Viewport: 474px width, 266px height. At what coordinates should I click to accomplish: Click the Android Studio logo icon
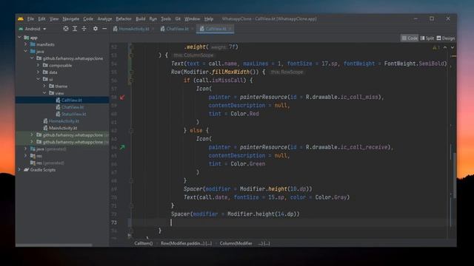[x=21, y=18]
